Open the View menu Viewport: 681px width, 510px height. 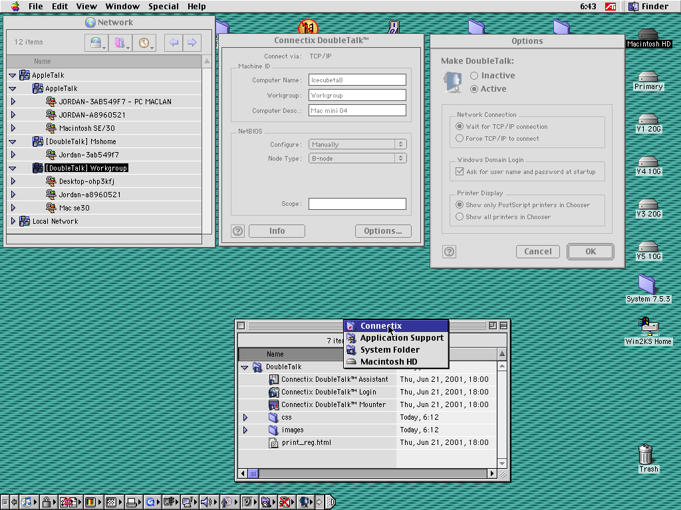tap(86, 7)
